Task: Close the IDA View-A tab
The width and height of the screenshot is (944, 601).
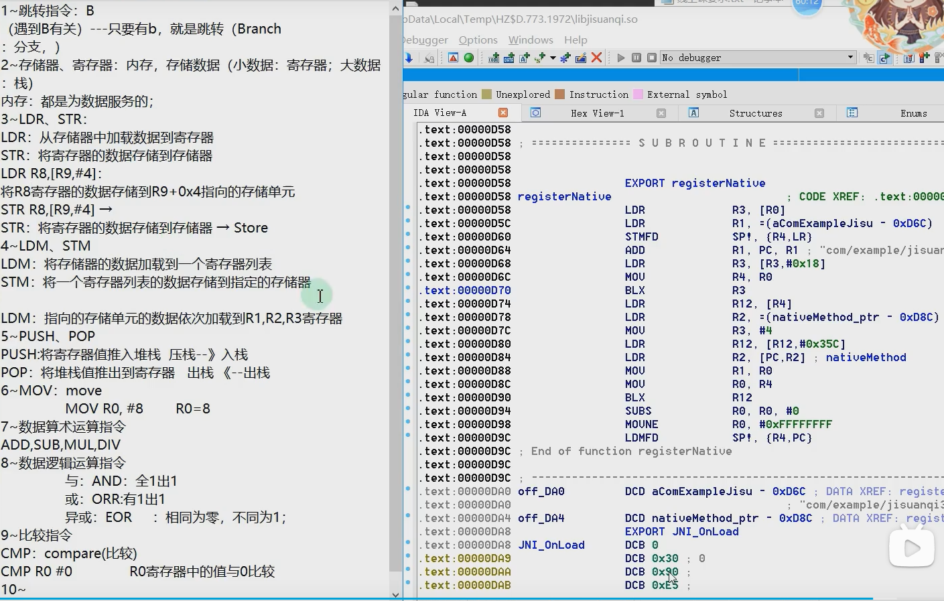Action: (503, 113)
